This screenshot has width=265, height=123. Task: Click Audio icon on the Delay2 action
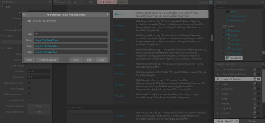(116, 96)
